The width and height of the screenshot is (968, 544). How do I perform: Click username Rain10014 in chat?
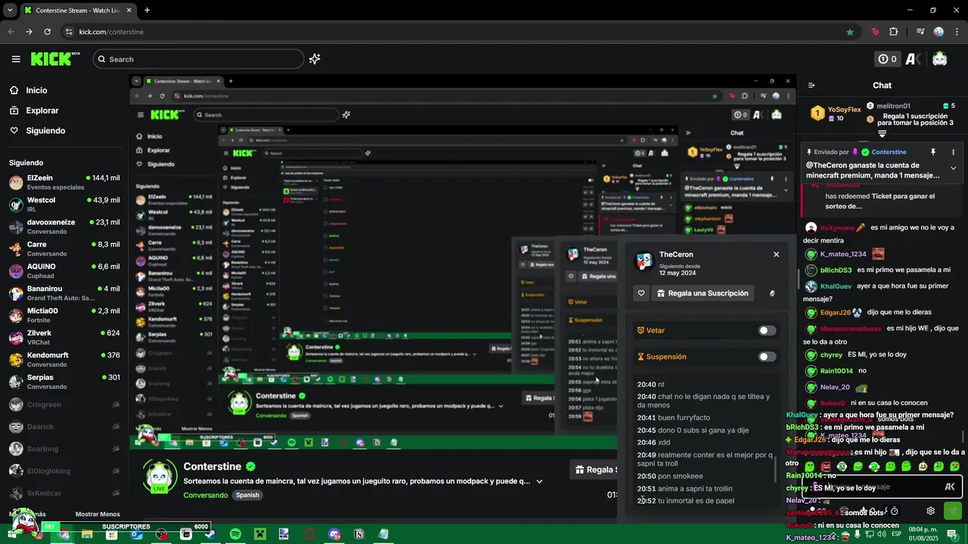[836, 371]
